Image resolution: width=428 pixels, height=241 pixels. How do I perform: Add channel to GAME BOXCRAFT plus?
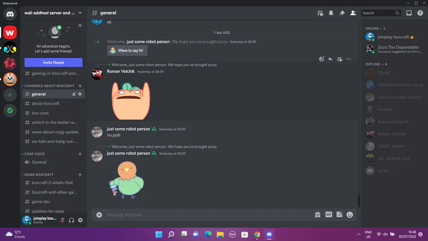[x=80, y=175]
